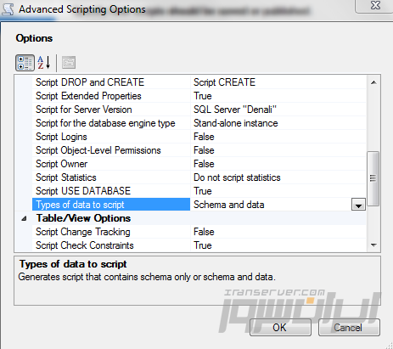Screen dimensions: 393x349
Task: Close the Advanced Scripting Options dialog
Action: point(375,5)
